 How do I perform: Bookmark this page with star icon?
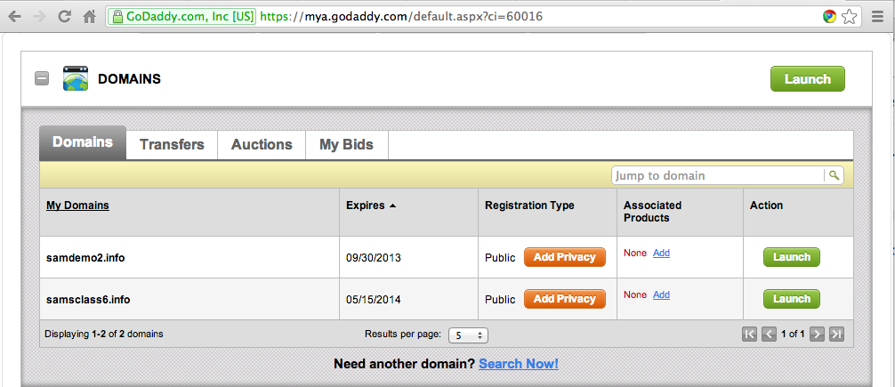[x=850, y=16]
